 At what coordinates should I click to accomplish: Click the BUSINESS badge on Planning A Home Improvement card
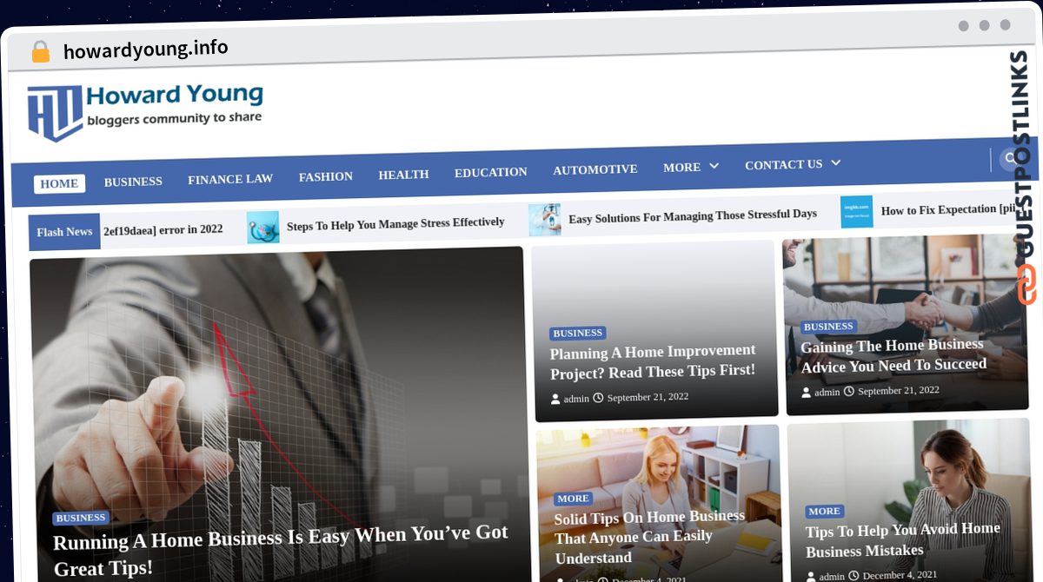[578, 333]
